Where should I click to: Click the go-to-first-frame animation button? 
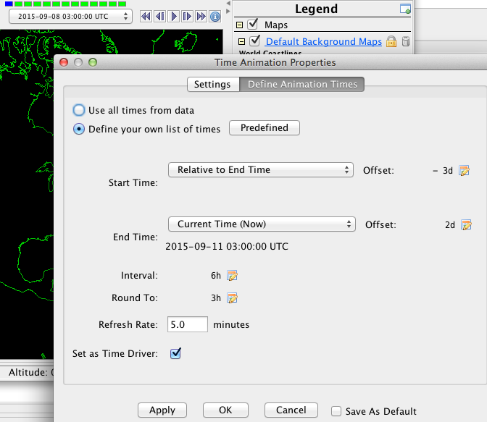coord(146,16)
